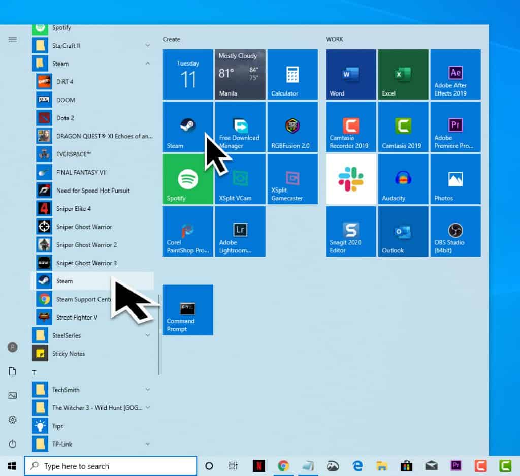Launch Adobe After Effects 2019 tile
This screenshot has height=476, width=520.
455,74
